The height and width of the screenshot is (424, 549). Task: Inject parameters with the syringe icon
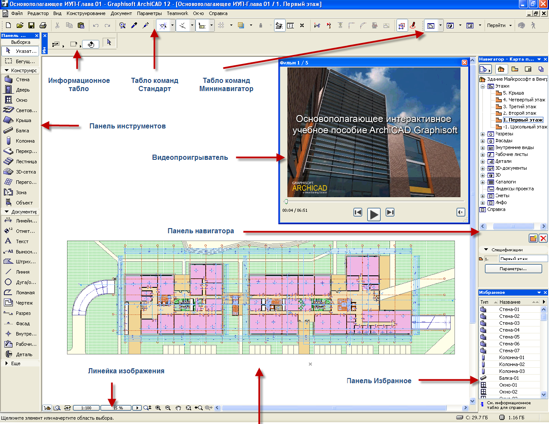point(146,25)
